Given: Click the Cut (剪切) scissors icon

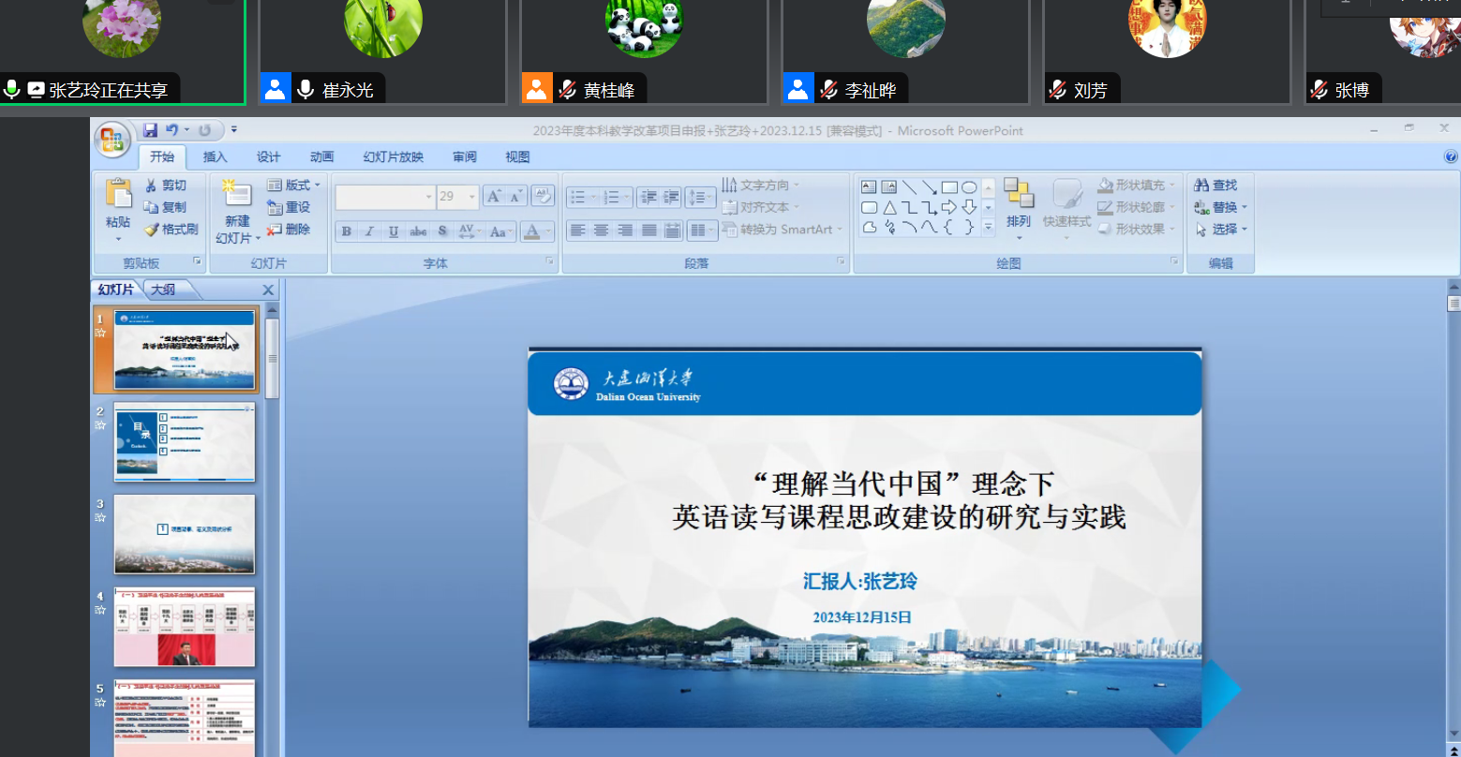Looking at the screenshot, I should click(x=152, y=186).
